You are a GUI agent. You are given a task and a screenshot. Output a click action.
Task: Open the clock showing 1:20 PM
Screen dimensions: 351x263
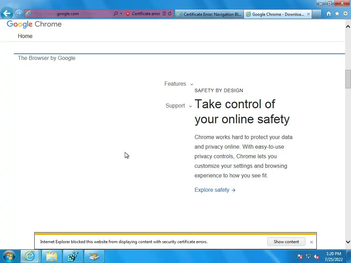pos(334,256)
